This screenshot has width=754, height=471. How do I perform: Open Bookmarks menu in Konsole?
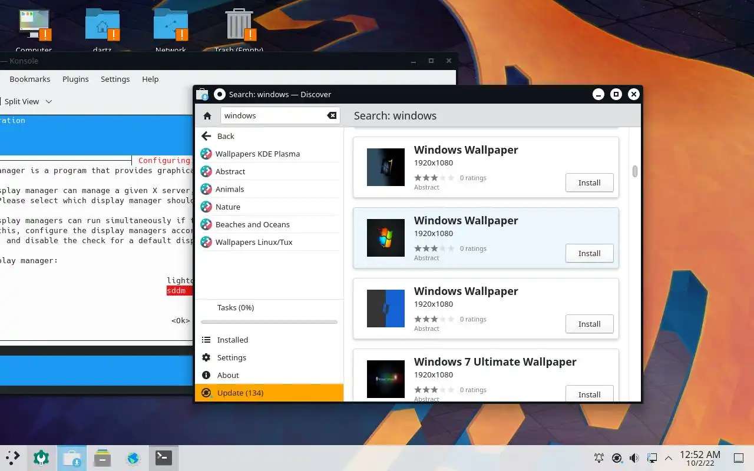coord(30,79)
